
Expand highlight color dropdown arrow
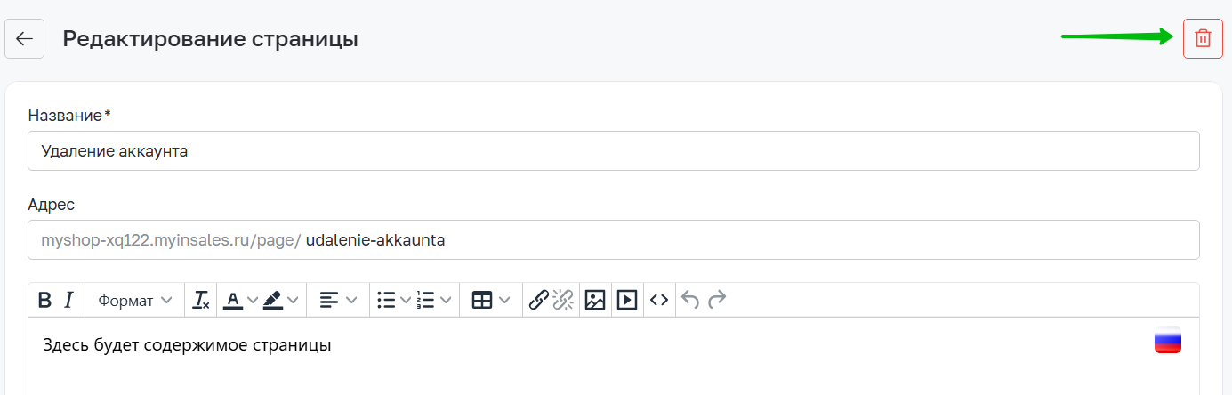294,300
